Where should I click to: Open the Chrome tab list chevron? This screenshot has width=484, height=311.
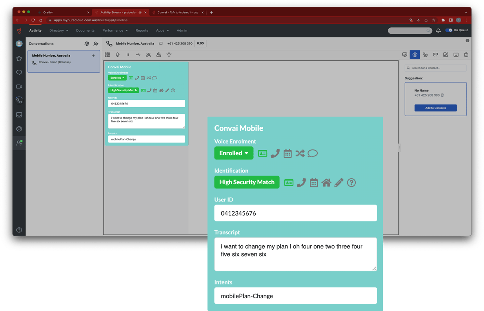[x=466, y=13]
